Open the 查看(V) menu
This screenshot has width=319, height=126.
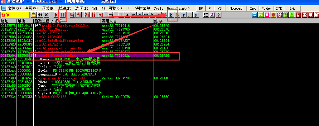tap(31, 8)
